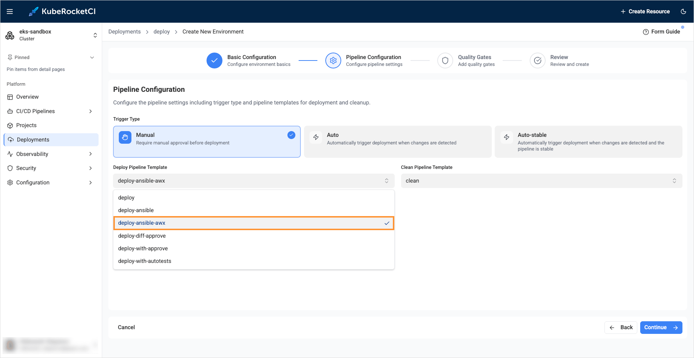Open the Overview sidebar item
The height and width of the screenshot is (358, 694).
(51, 97)
